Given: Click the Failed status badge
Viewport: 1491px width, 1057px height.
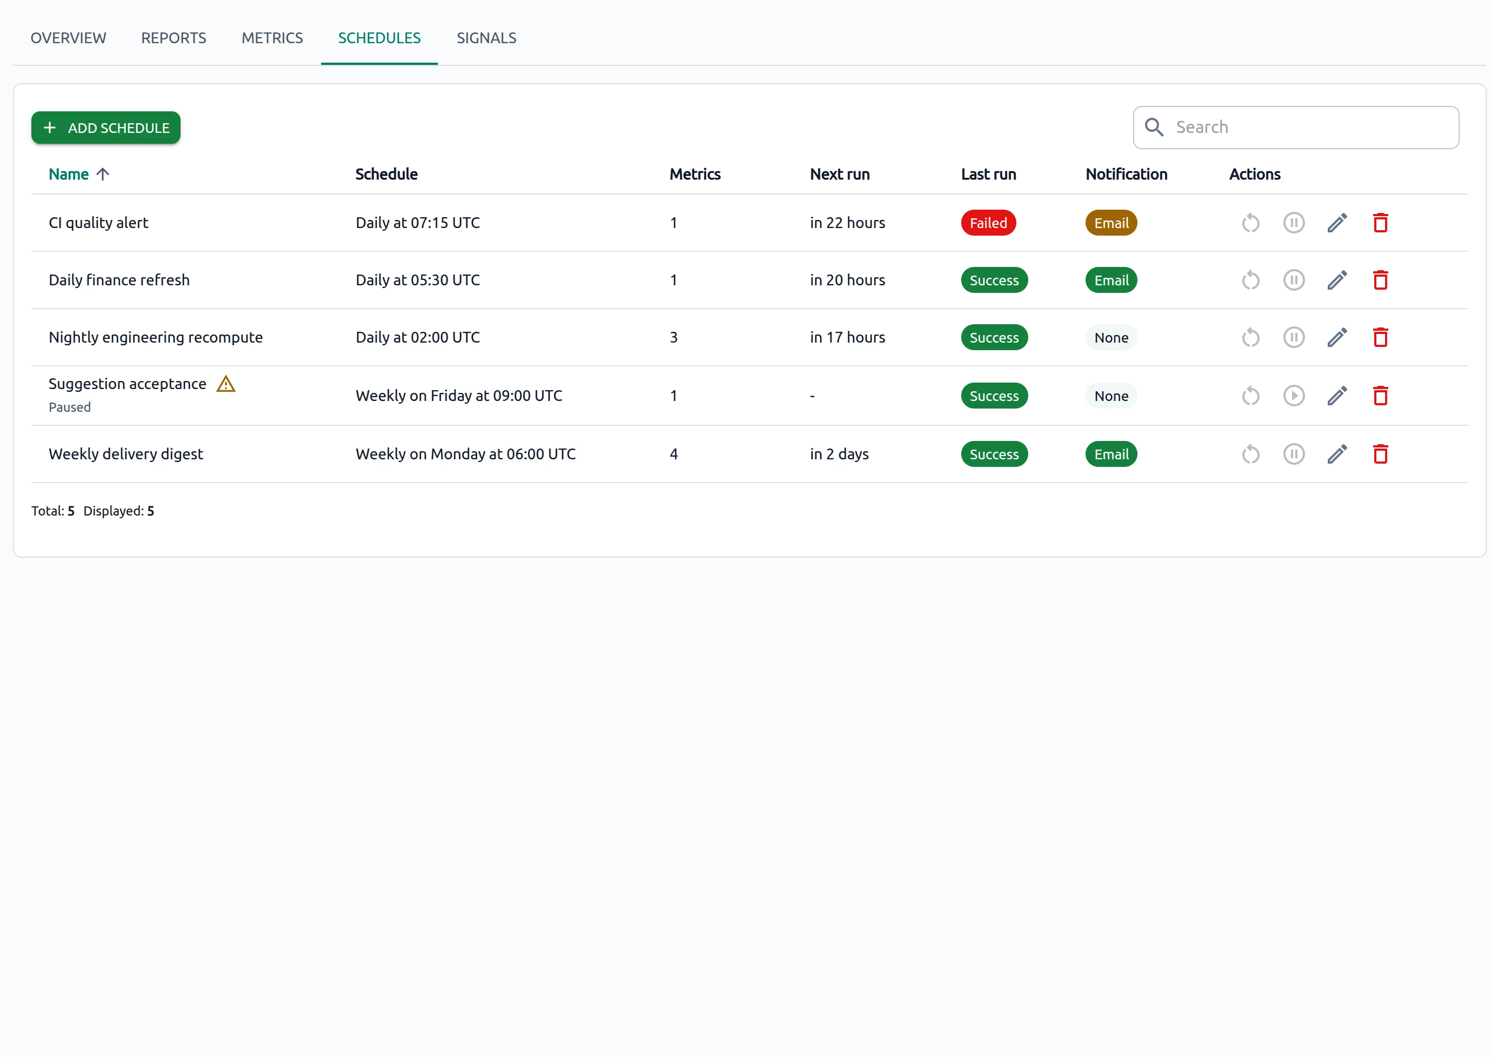Looking at the screenshot, I should pos(988,223).
